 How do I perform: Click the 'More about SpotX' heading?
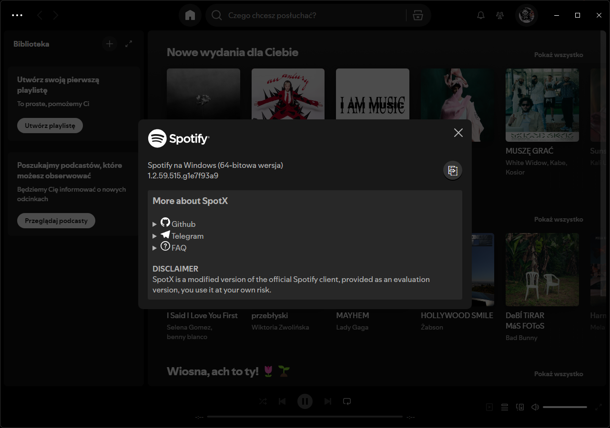pos(190,201)
